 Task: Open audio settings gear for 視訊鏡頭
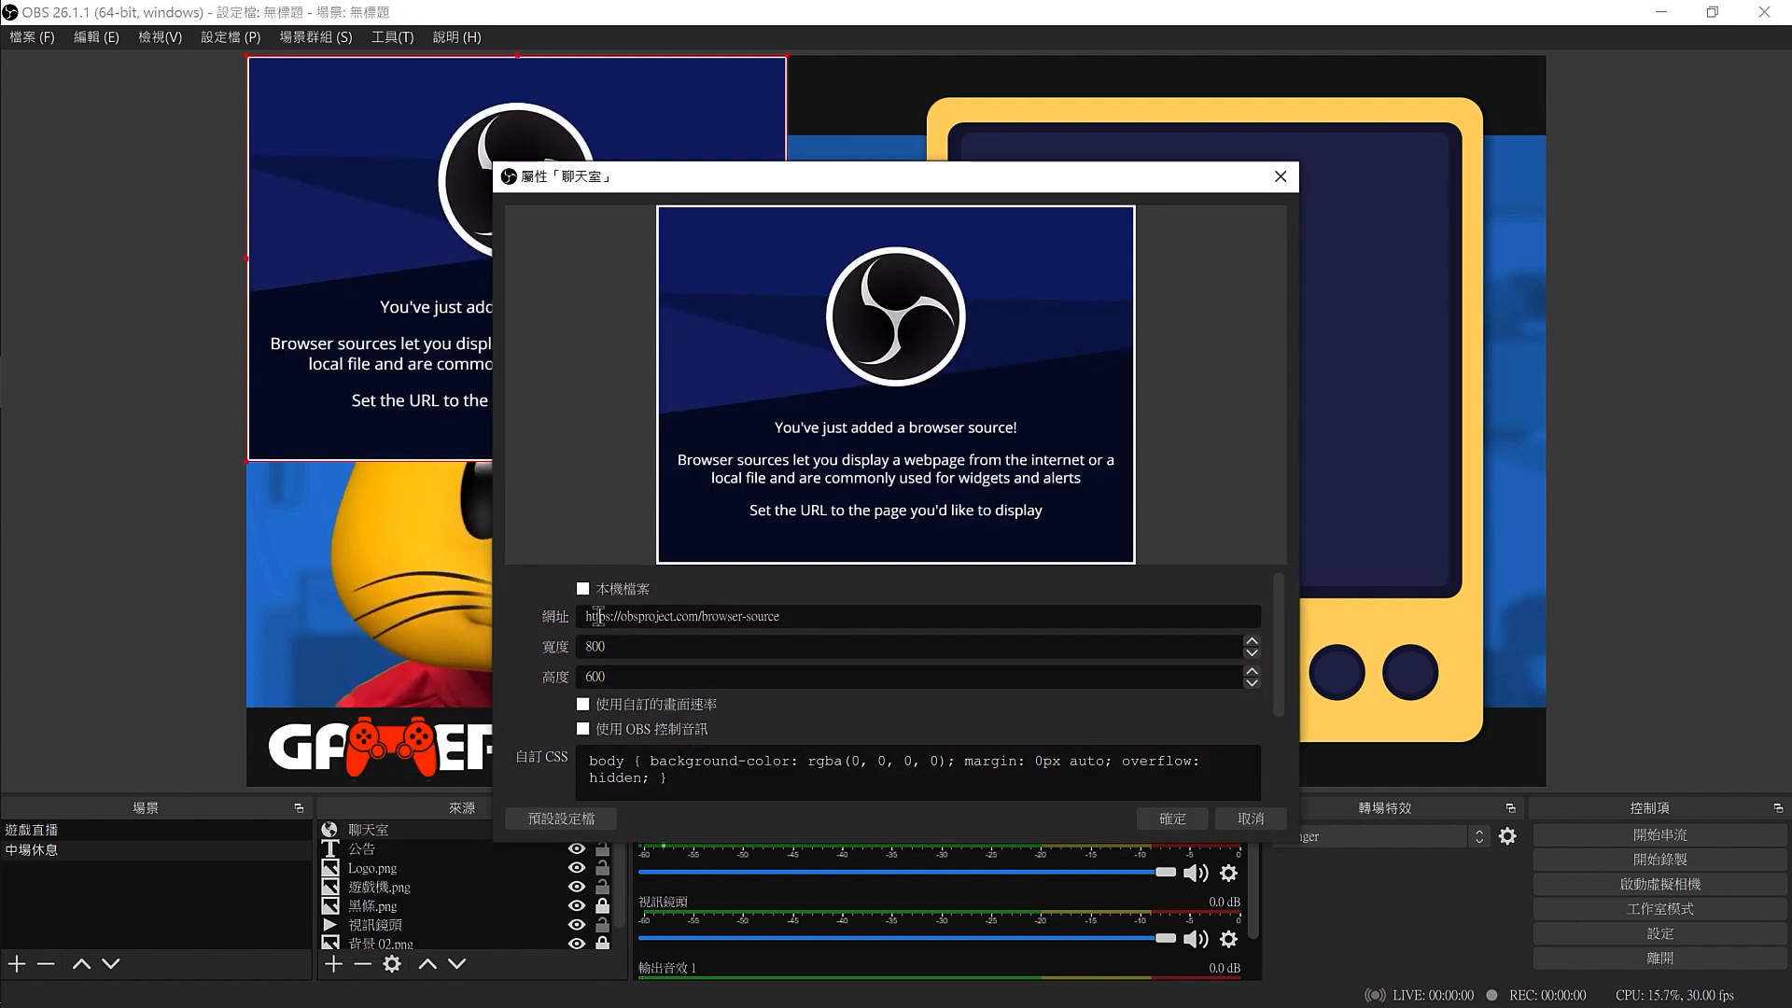1229,939
